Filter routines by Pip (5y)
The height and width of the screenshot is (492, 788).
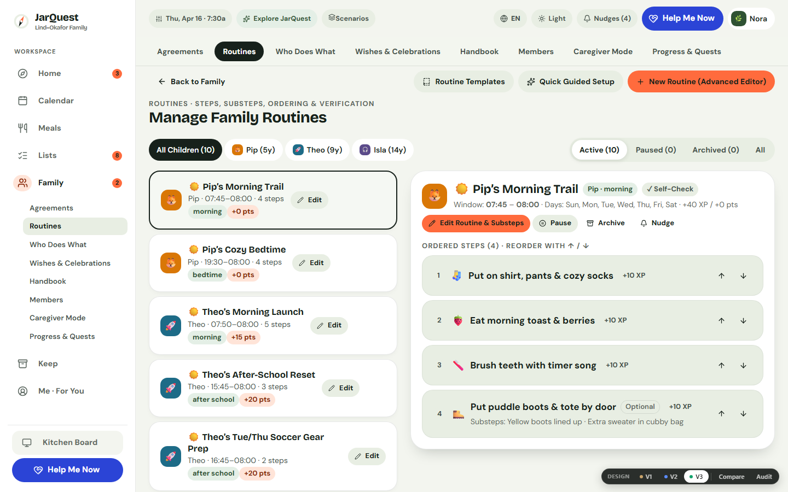click(x=254, y=150)
